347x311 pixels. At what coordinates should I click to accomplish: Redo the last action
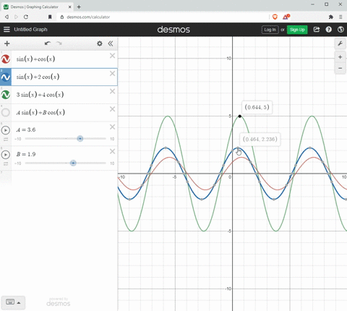click(59, 43)
